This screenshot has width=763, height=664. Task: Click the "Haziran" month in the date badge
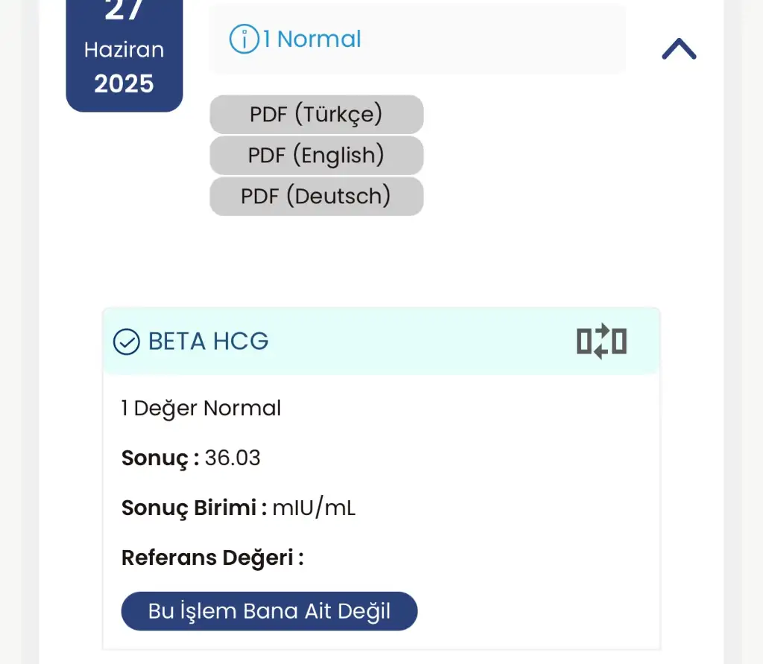(124, 50)
